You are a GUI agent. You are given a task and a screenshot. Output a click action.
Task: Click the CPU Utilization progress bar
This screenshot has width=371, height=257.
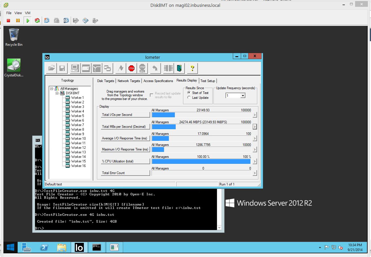(201, 161)
